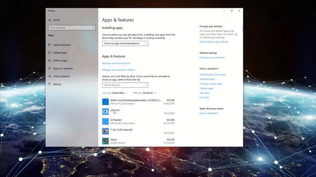This screenshot has width=316, height=177.
Task: Click the magnifier in Search this list box
Action: (146, 85)
